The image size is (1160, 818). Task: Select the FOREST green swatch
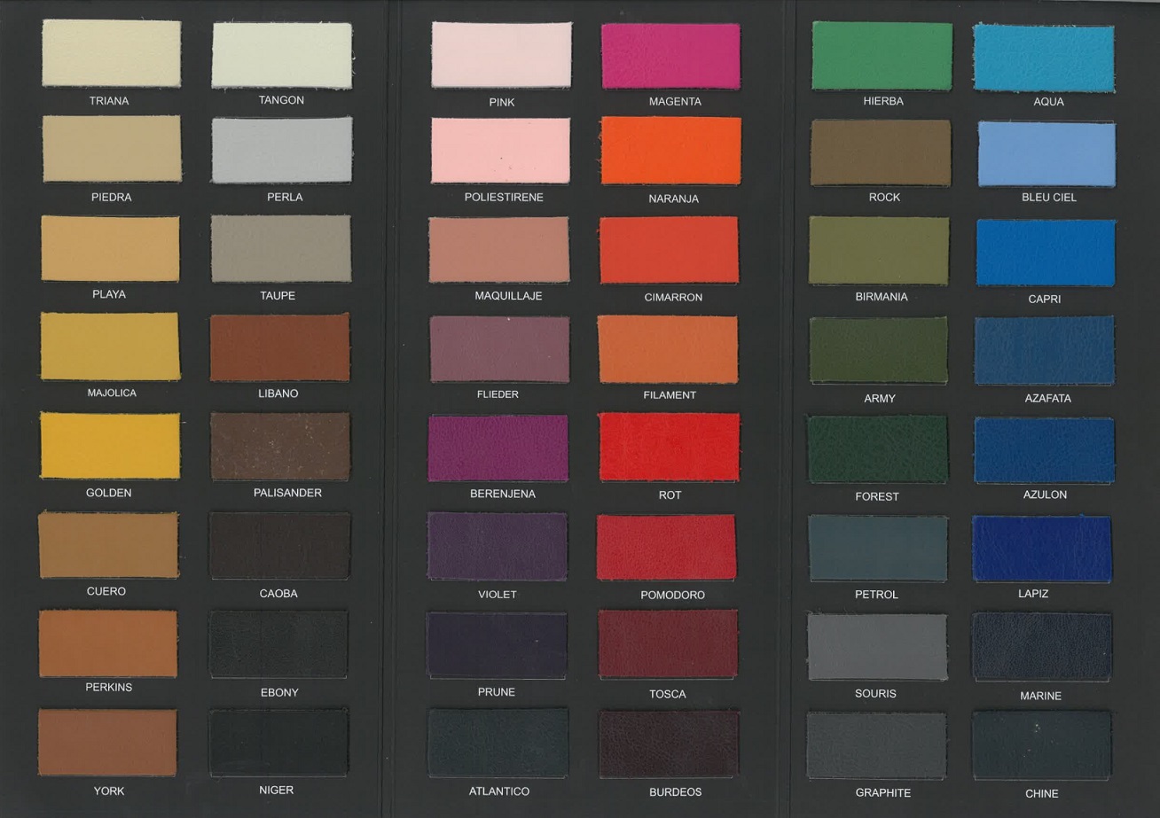pyautogui.click(x=877, y=450)
